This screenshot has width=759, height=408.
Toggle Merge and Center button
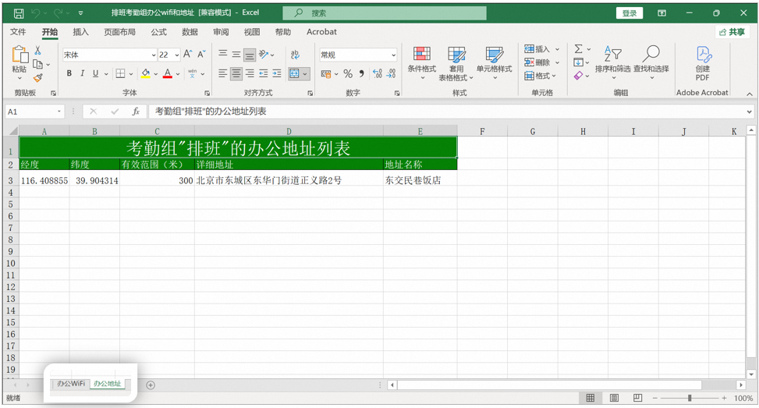[x=294, y=73]
